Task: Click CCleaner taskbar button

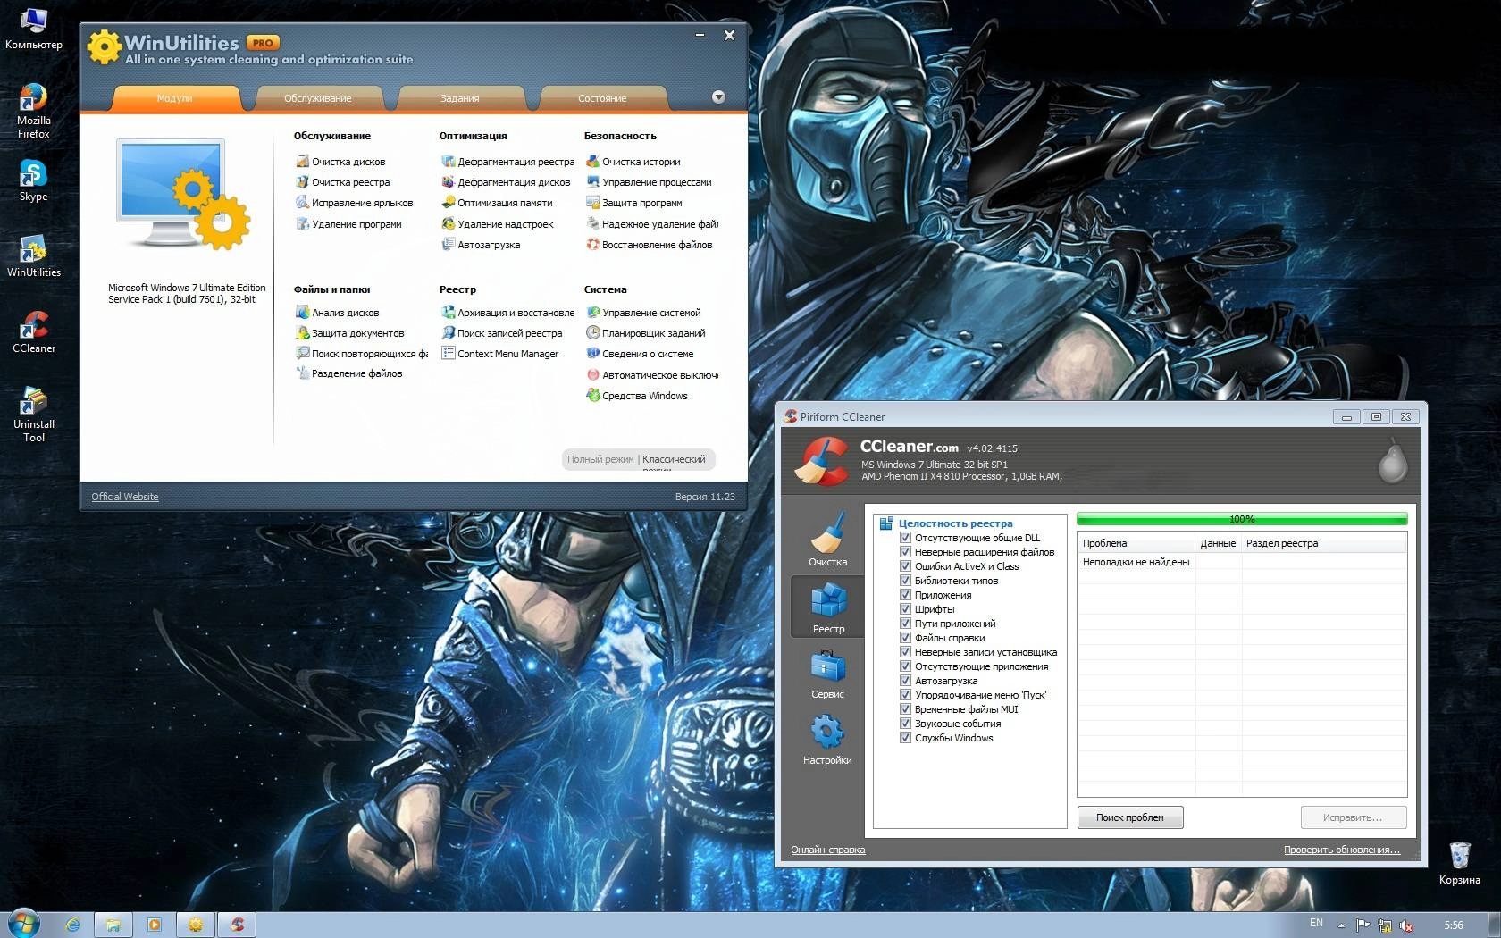Action: pyautogui.click(x=237, y=925)
